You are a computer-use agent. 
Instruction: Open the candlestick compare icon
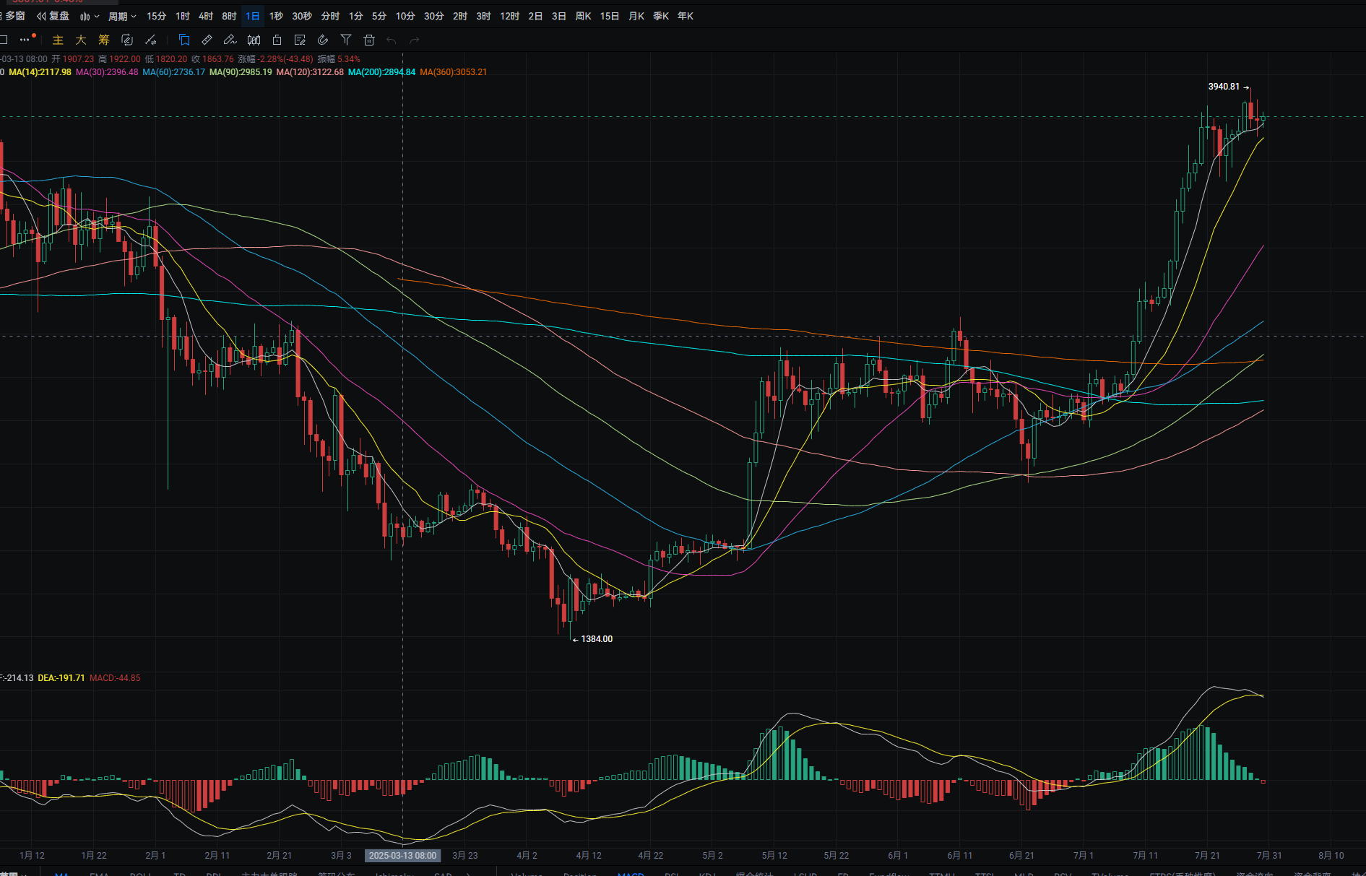[x=254, y=40]
